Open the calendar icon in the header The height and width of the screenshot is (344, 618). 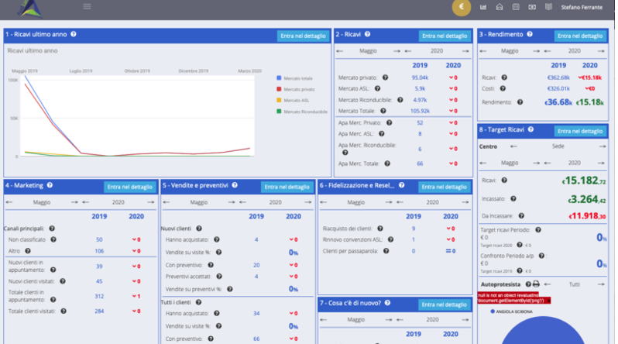[x=516, y=7]
